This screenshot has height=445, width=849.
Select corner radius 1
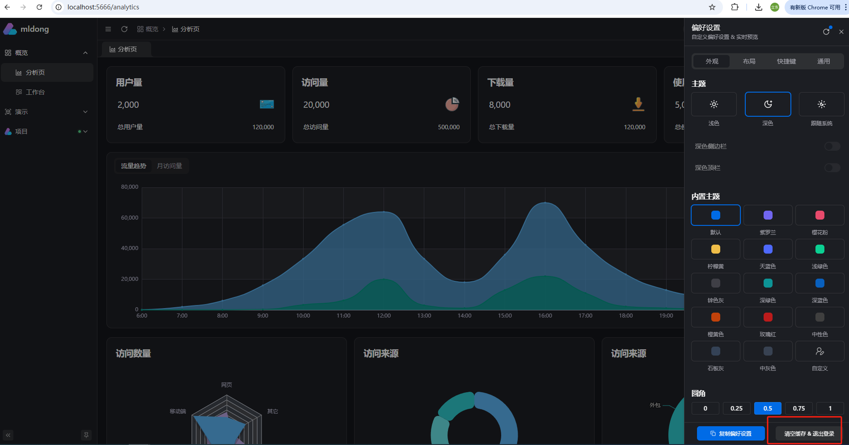(x=830, y=408)
